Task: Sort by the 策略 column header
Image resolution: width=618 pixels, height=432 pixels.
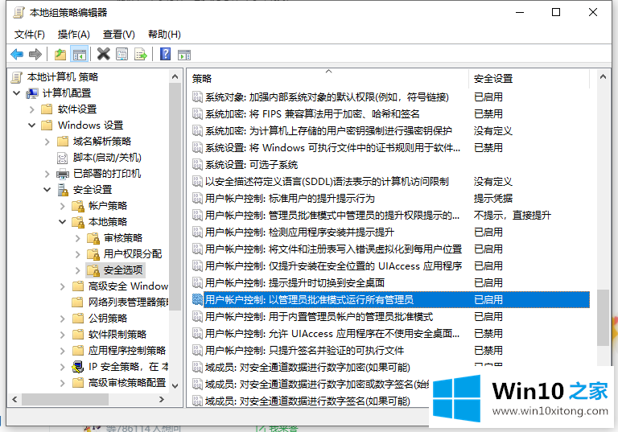Action: [x=328, y=79]
